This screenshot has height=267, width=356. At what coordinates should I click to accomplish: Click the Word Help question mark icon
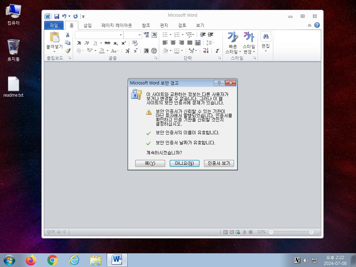point(317,25)
